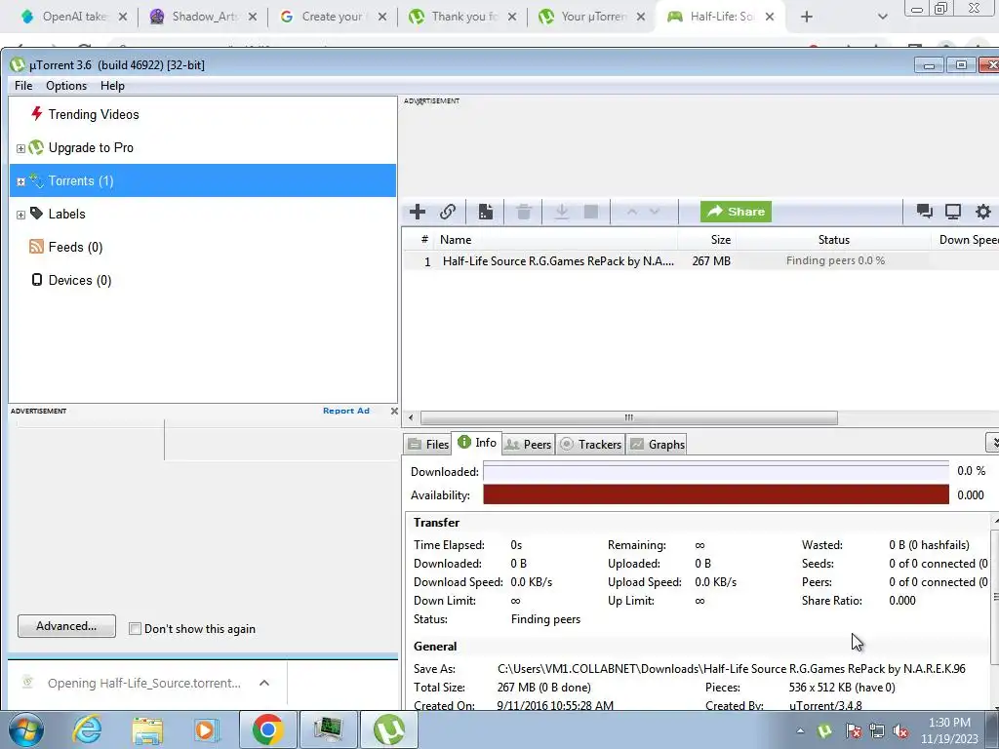The height and width of the screenshot is (749, 999).
Task: Click the Downloaded progress bar
Action: 716,472
